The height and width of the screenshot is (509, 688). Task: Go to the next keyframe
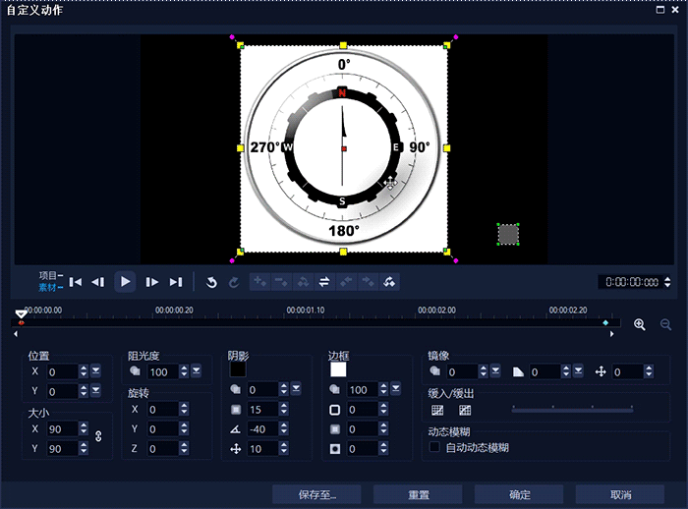[368, 282]
